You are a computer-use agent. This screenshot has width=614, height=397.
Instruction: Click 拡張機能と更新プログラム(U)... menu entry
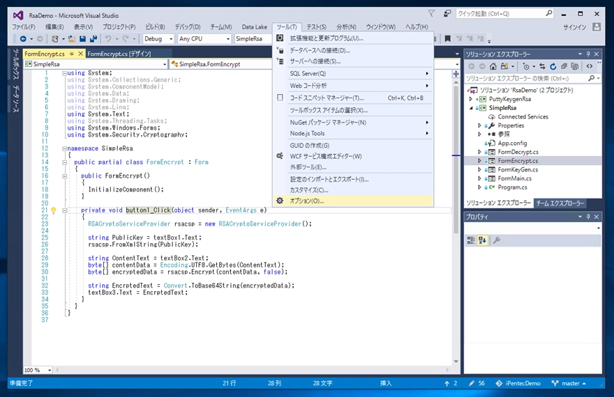(353, 38)
